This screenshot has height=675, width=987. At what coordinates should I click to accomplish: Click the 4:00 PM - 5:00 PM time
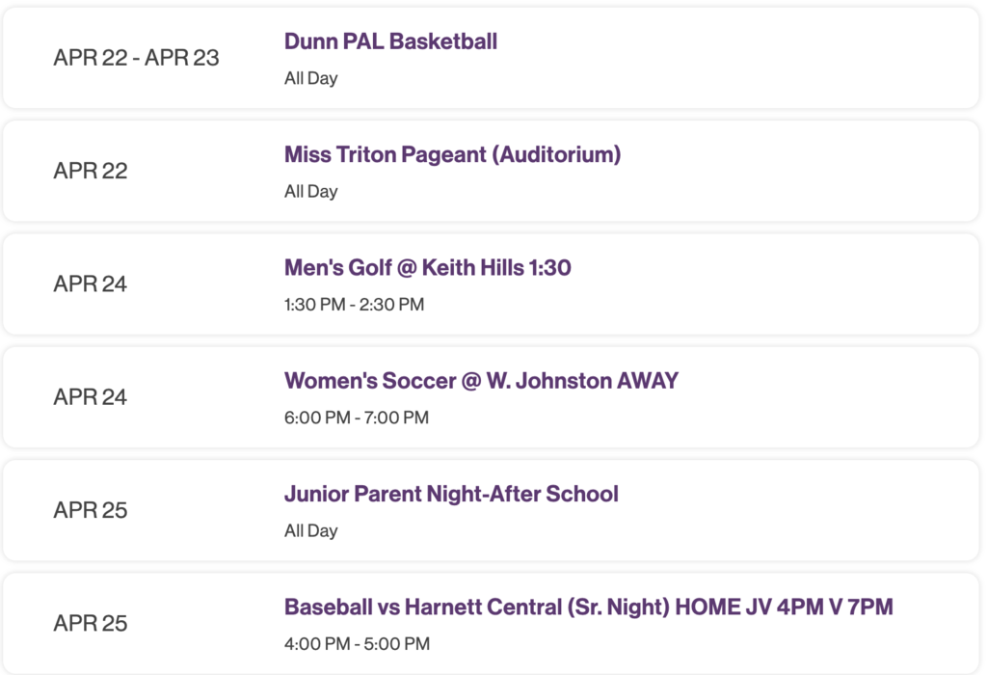[357, 643]
